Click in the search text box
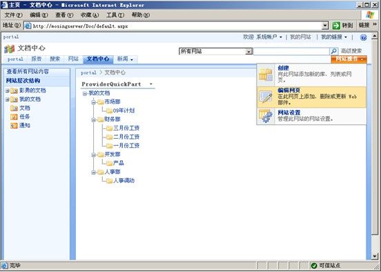Image resolution: width=381 pixels, height=272 pixels. [291, 51]
